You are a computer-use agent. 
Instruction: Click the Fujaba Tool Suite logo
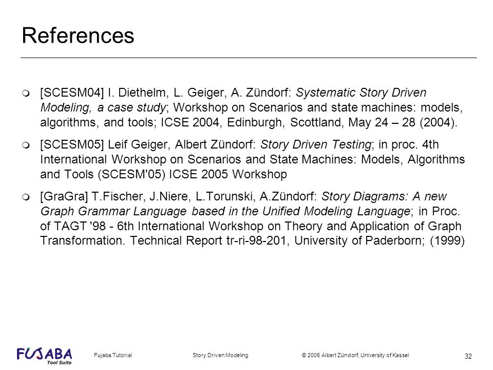pos(44,356)
